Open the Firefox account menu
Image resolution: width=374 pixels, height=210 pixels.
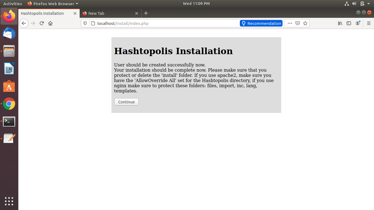(x=358, y=23)
